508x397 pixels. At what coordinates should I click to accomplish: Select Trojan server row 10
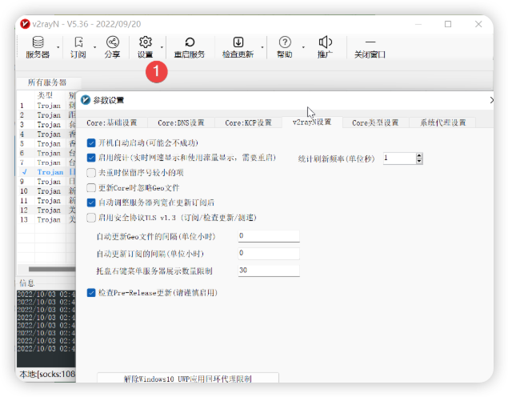(46, 190)
